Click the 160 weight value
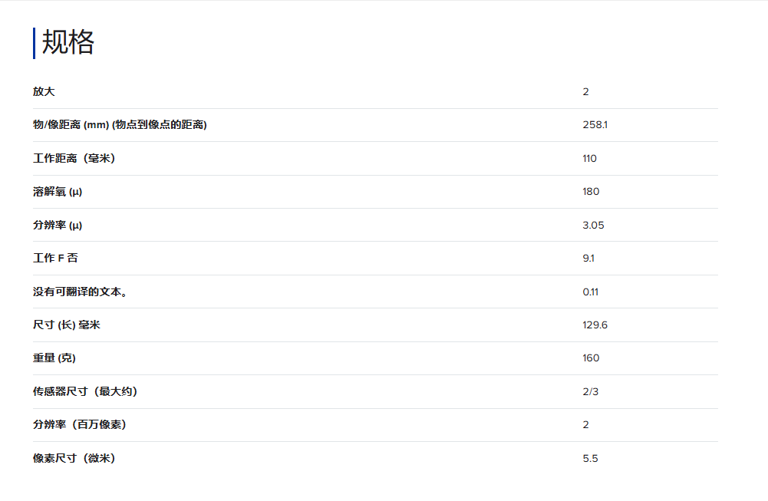This screenshot has height=501, width=768. (591, 358)
